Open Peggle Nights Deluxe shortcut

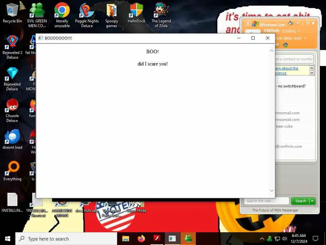[87, 15]
